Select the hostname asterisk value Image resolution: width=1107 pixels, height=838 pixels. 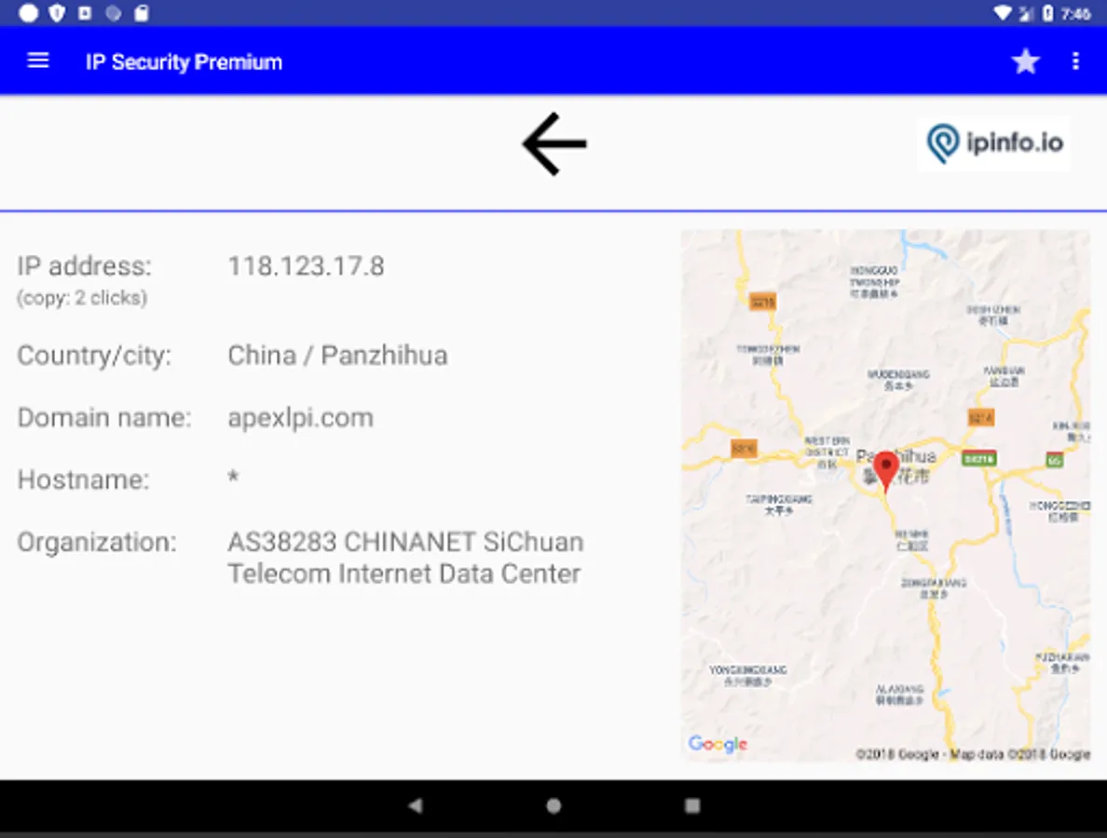pos(233,478)
